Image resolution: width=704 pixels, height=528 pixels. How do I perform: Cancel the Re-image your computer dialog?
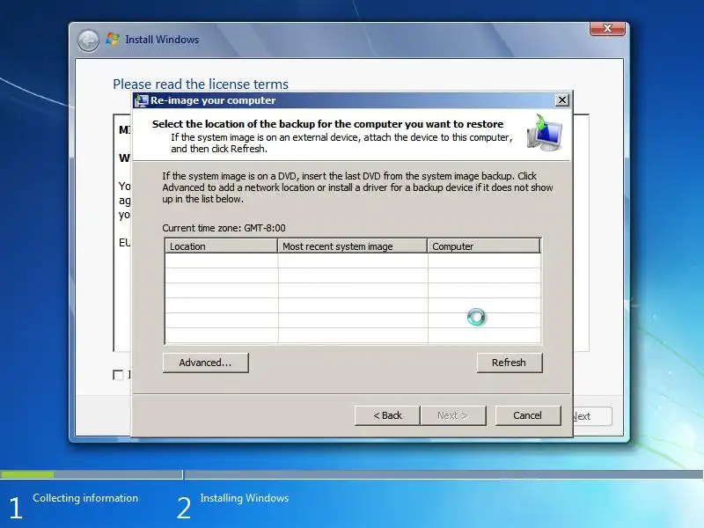click(x=527, y=415)
